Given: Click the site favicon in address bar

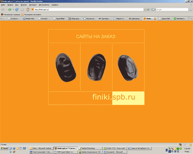Looking at the screenshot, I should tap(33, 9).
